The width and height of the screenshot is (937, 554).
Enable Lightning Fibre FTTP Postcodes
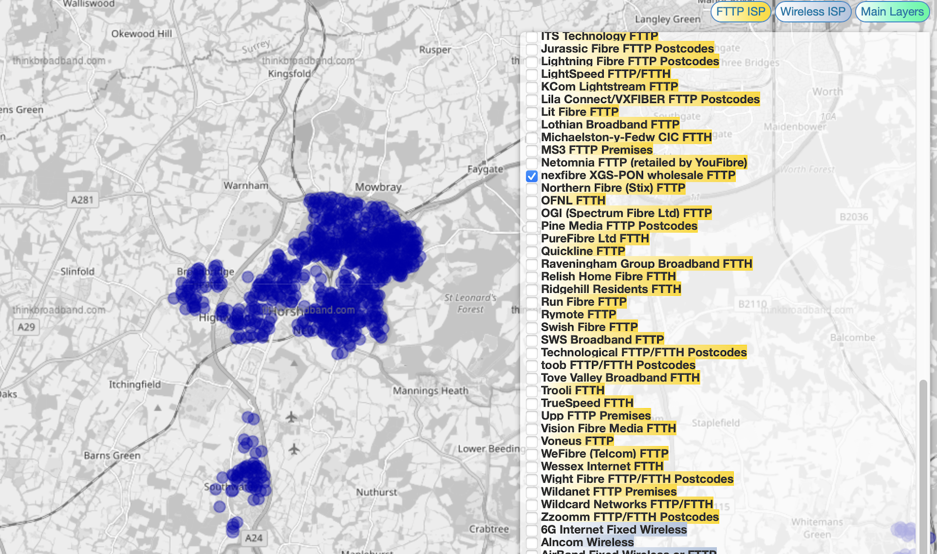coord(531,61)
